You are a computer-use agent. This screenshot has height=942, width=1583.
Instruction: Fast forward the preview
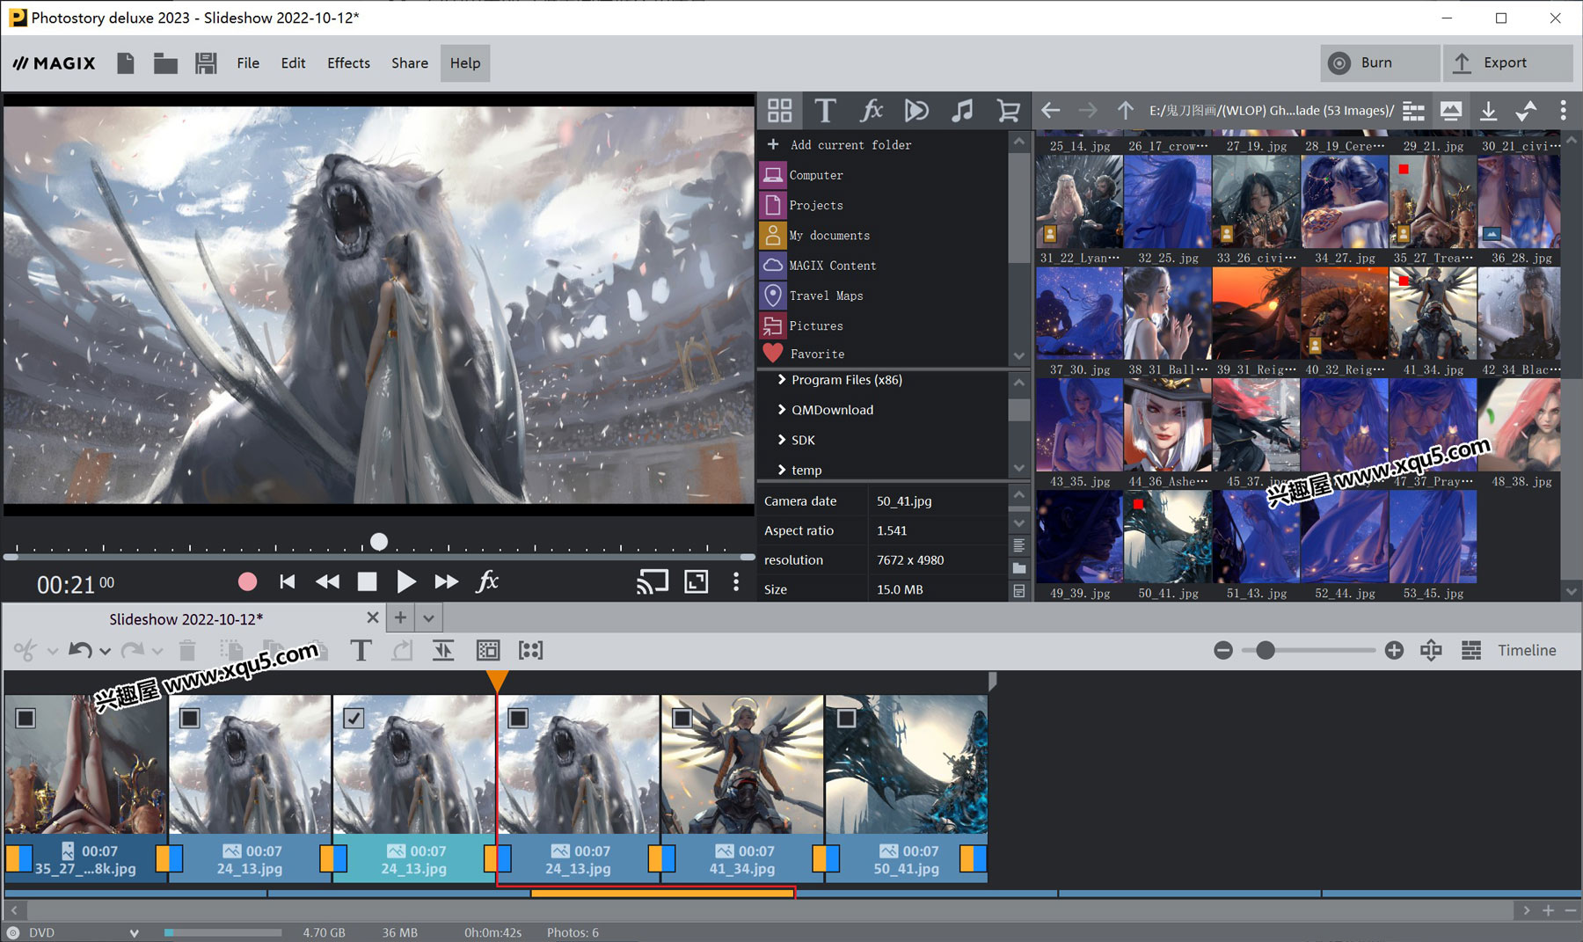[446, 581]
